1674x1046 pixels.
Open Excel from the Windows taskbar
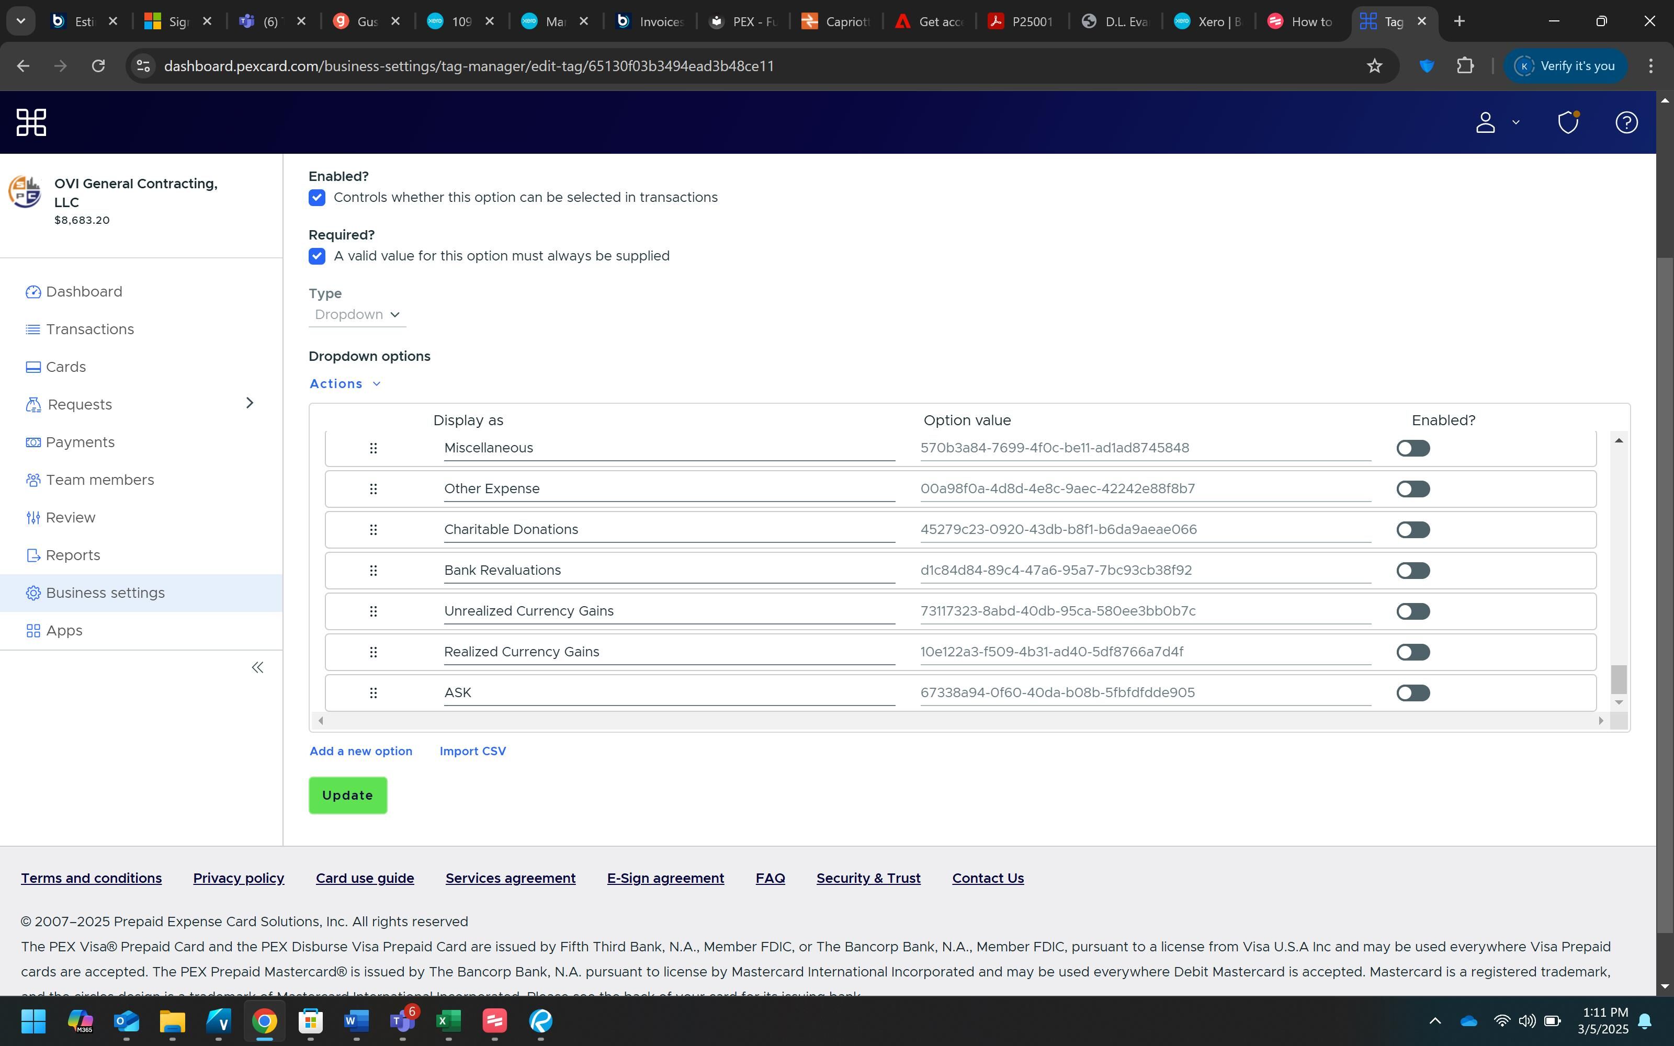pyautogui.click(x=448, y=1020)
